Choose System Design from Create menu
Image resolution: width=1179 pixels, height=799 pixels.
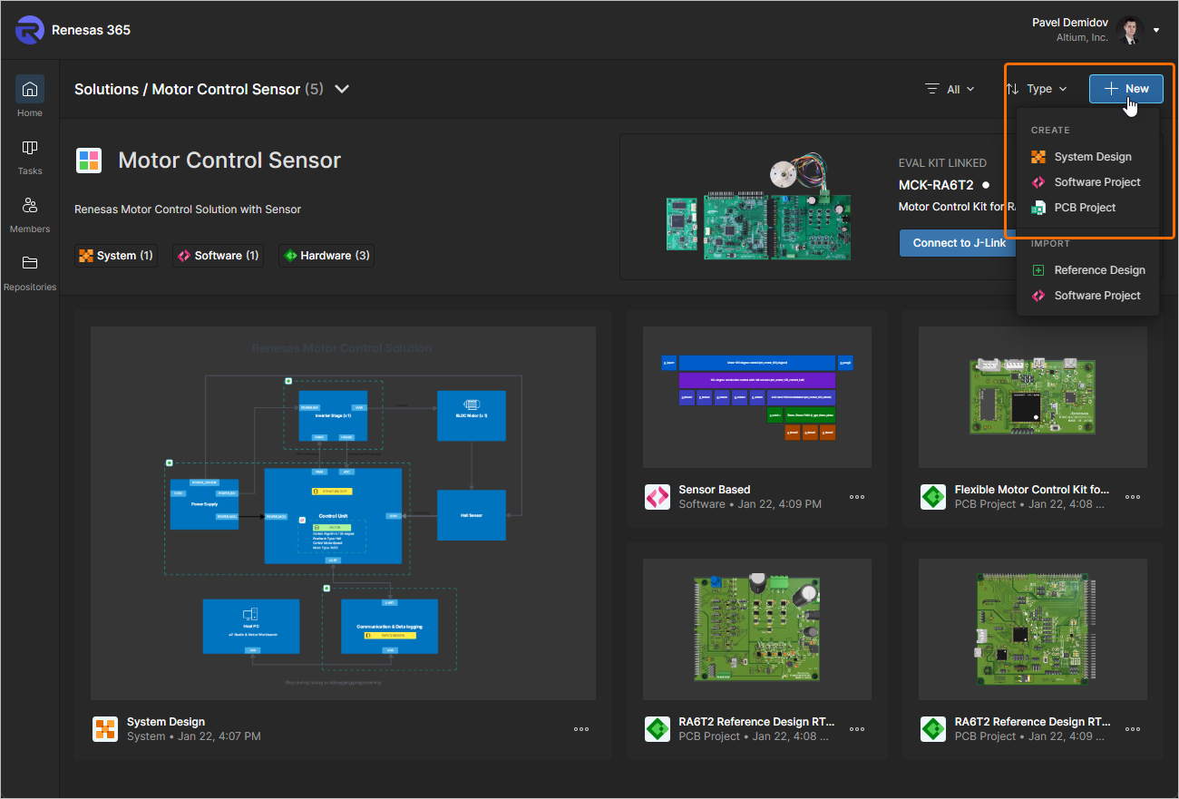(x=1087, y=157)
